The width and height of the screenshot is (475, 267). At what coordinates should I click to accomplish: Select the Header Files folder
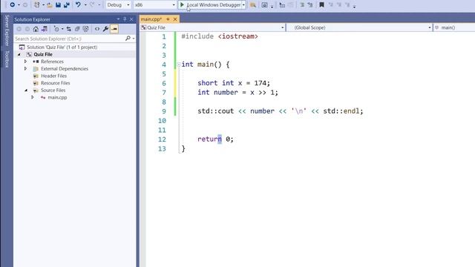(x=53, y=76)
